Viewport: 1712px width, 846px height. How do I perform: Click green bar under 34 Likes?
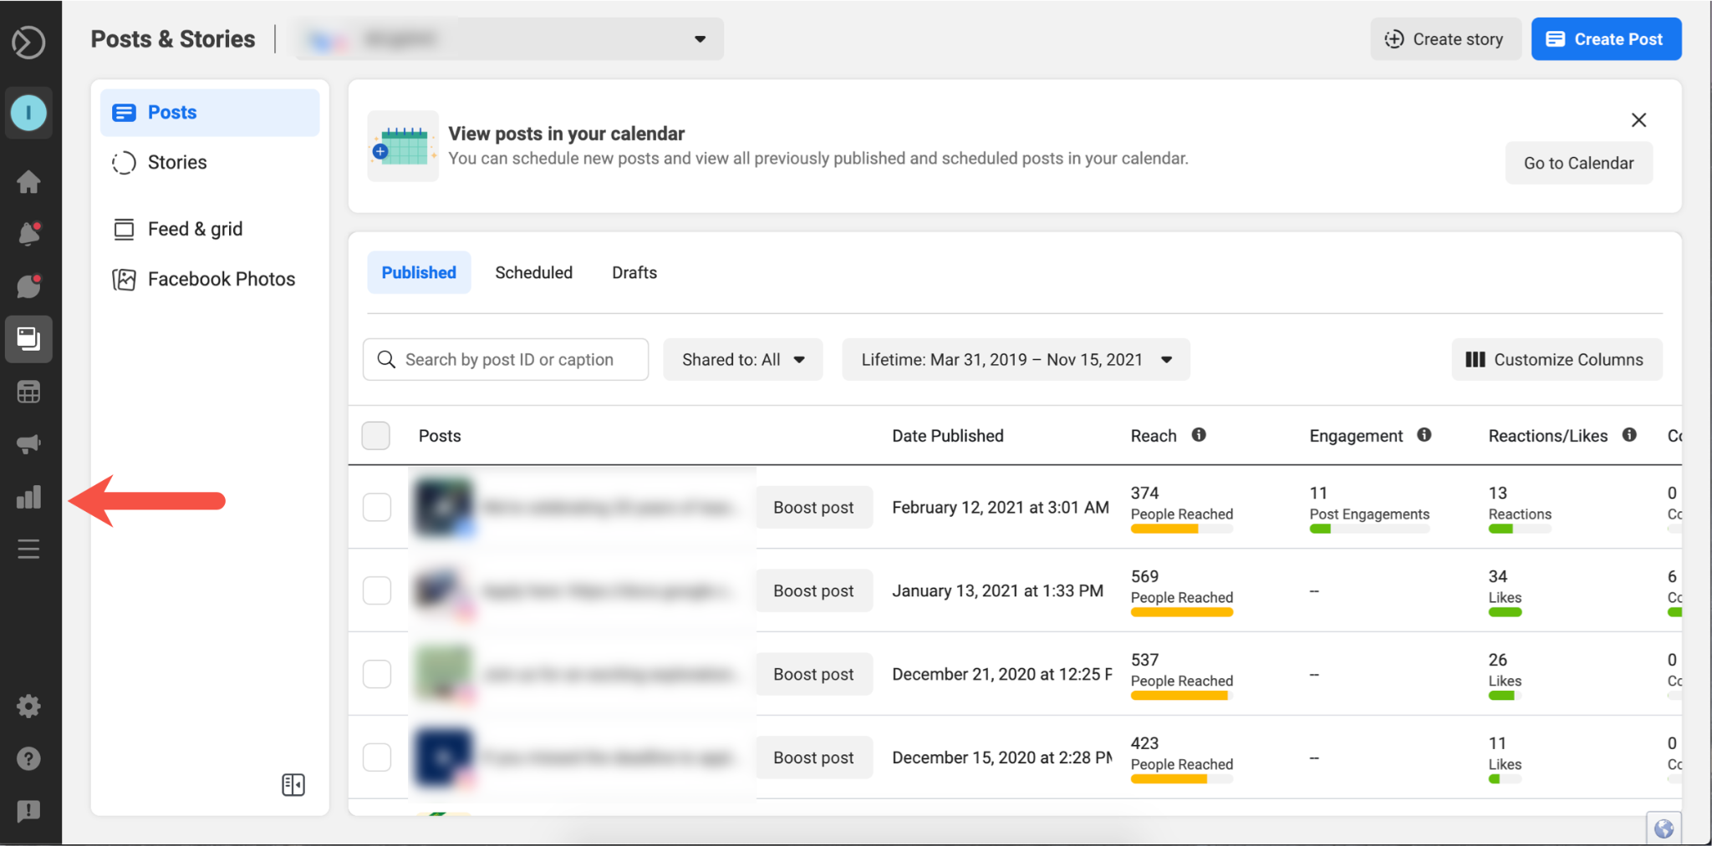[1505, 612]
